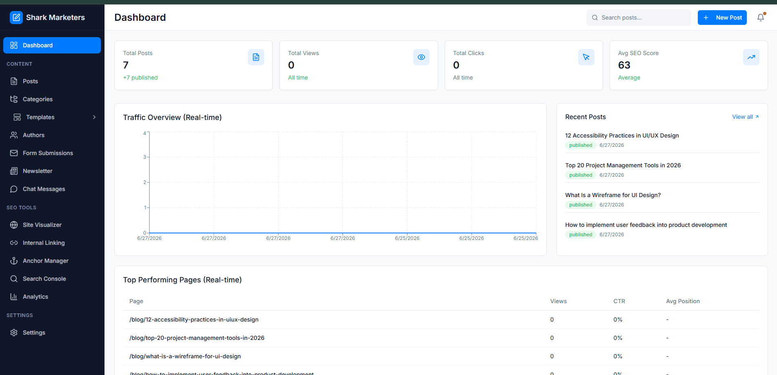Open the Posts menu item
The width and height of the screenshot is (777, 375).
(52, 81)
